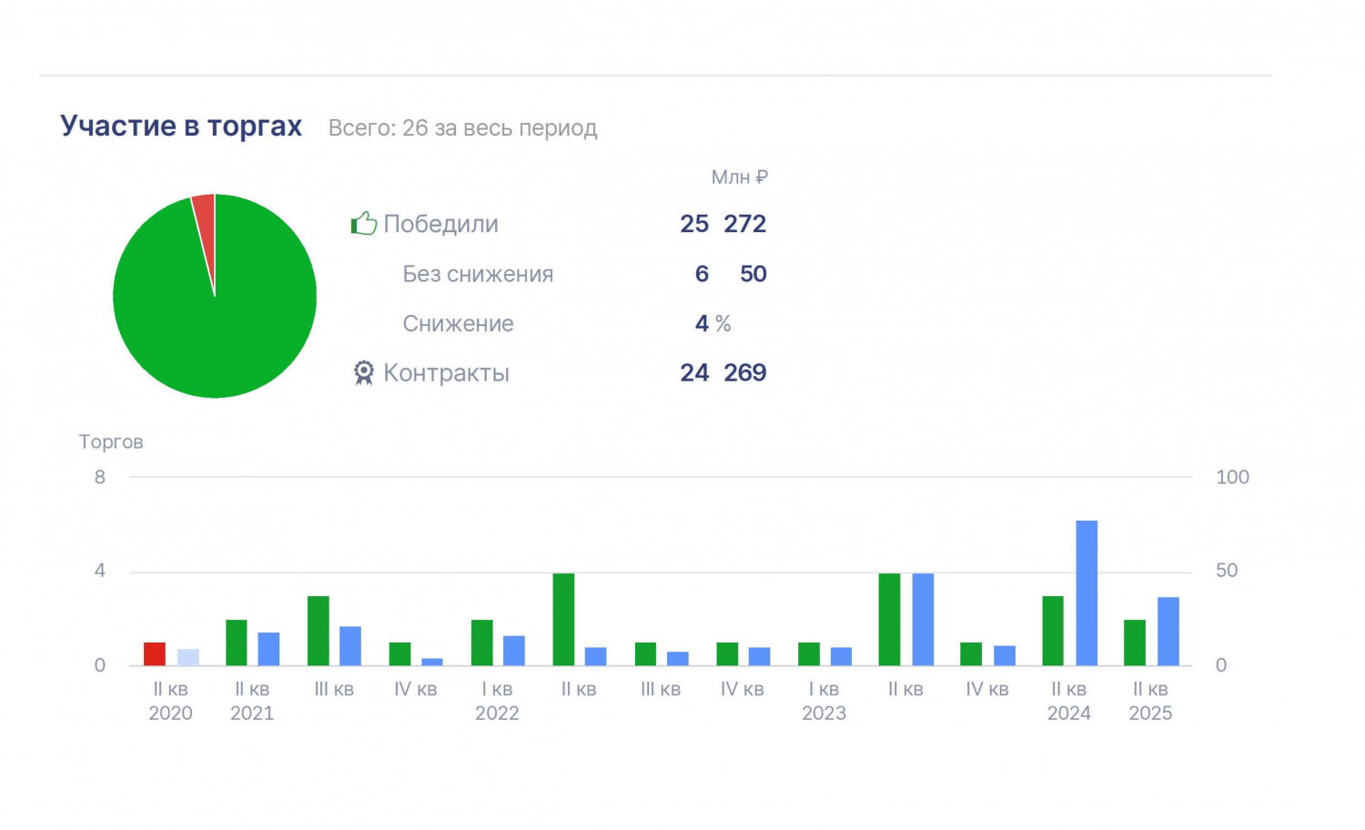Viewport: 1365px width, 830px height.
Task: Click the pale blue bar for II кв 2020
Action: 188,657
